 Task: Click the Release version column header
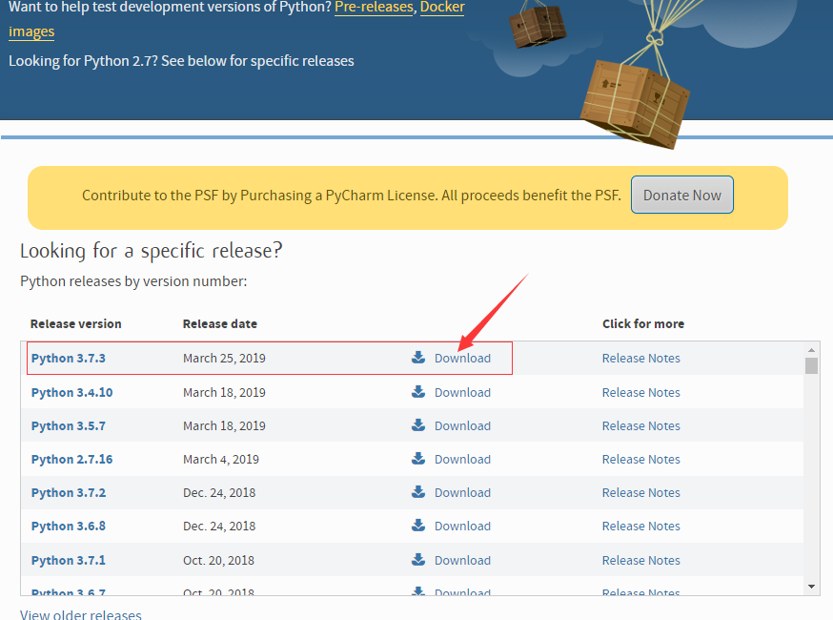(x=76, y=323)
